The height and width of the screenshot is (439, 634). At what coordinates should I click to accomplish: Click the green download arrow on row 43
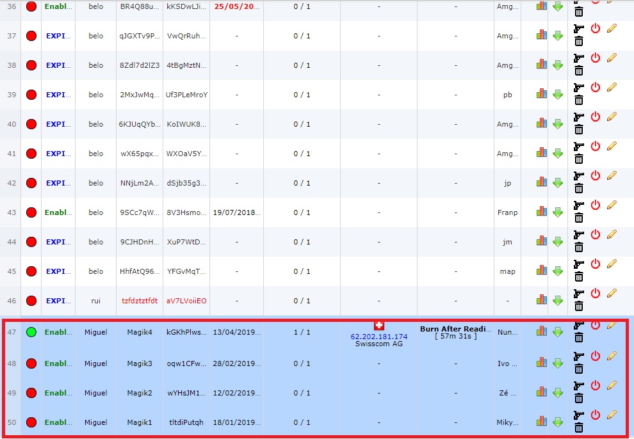(x=558, y=213)
